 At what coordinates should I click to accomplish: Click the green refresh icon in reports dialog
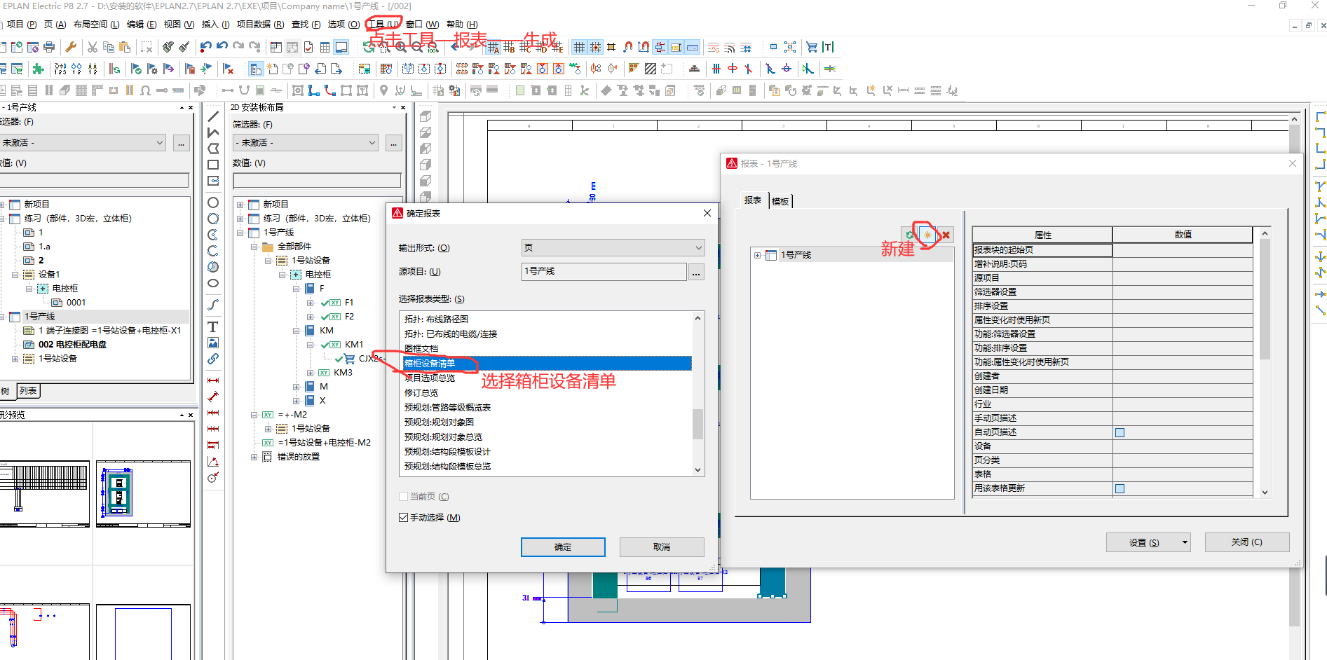[x=909, y=235]
